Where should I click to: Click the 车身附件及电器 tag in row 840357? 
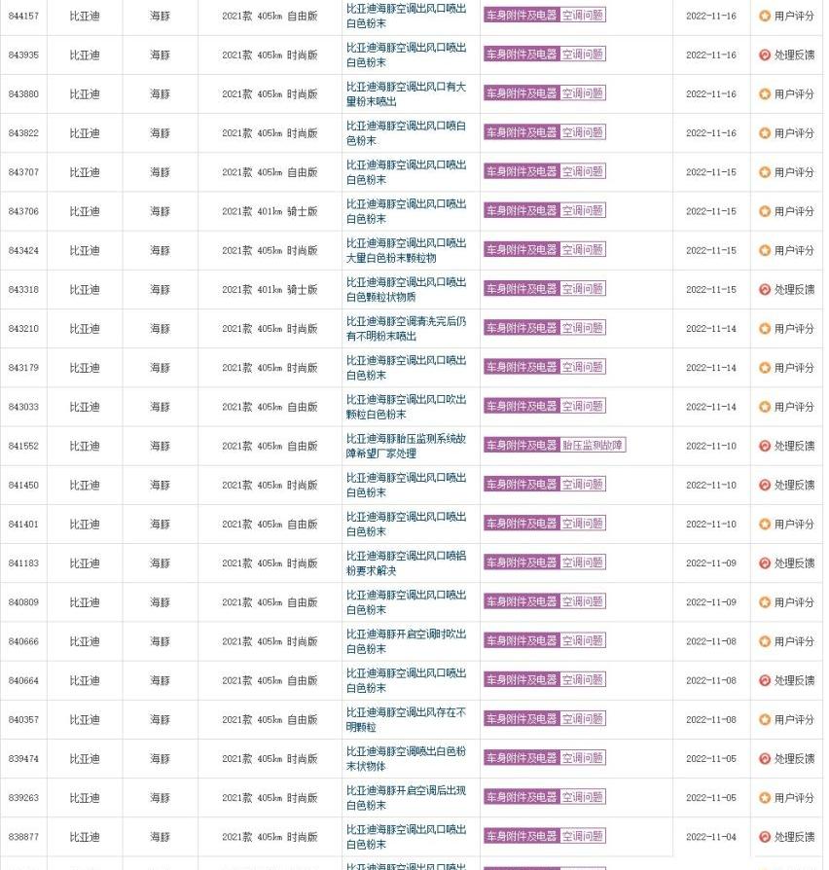(x=522, y=718)
